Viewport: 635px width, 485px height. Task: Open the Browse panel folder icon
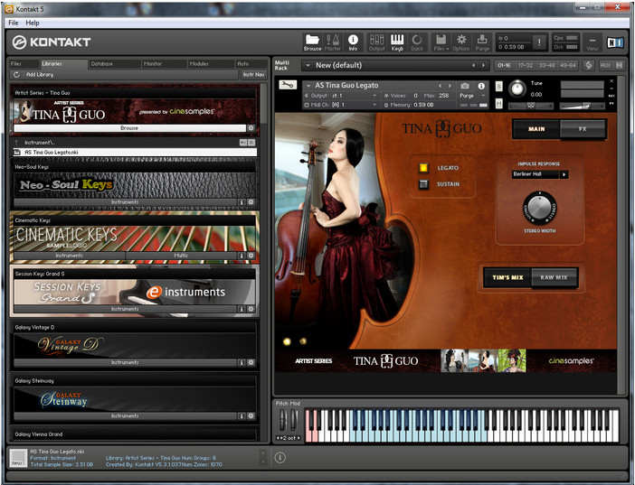click(312, 42)
